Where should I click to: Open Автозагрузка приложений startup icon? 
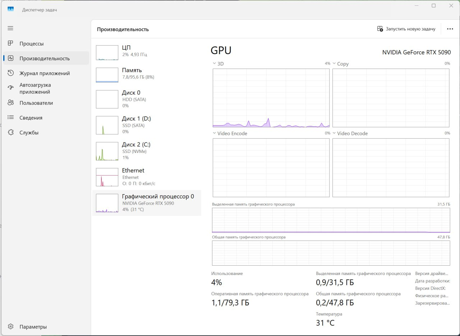(10, 88)
